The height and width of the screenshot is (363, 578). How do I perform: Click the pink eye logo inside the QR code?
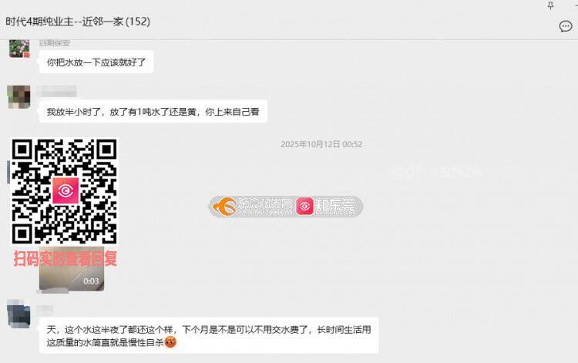(x=66, y=190)
